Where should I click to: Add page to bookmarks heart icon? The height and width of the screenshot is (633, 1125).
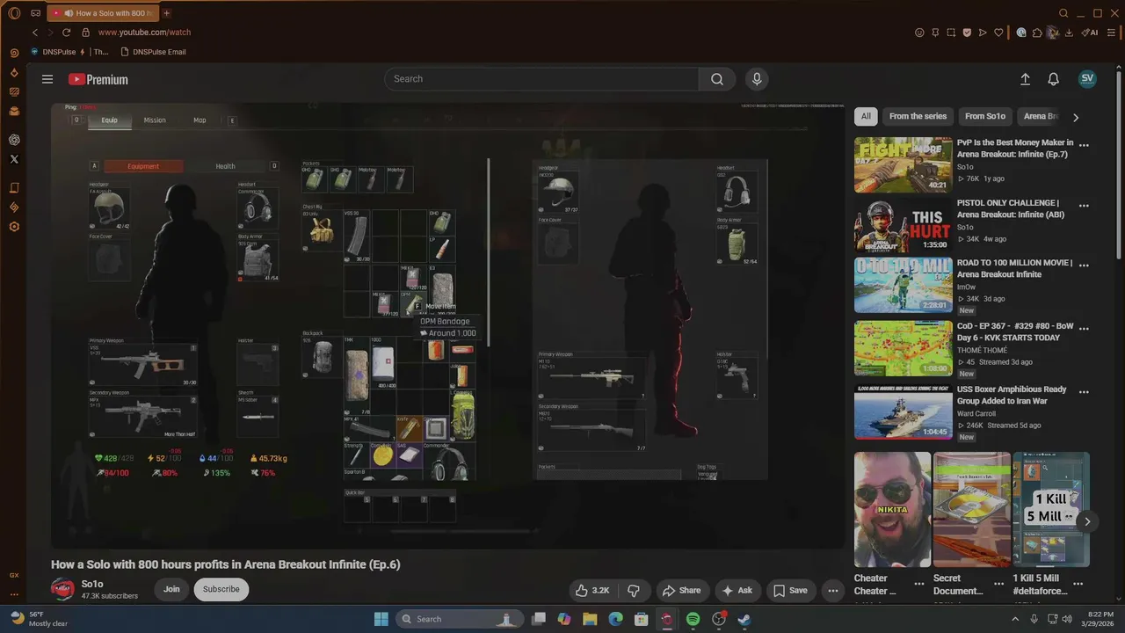998,33
